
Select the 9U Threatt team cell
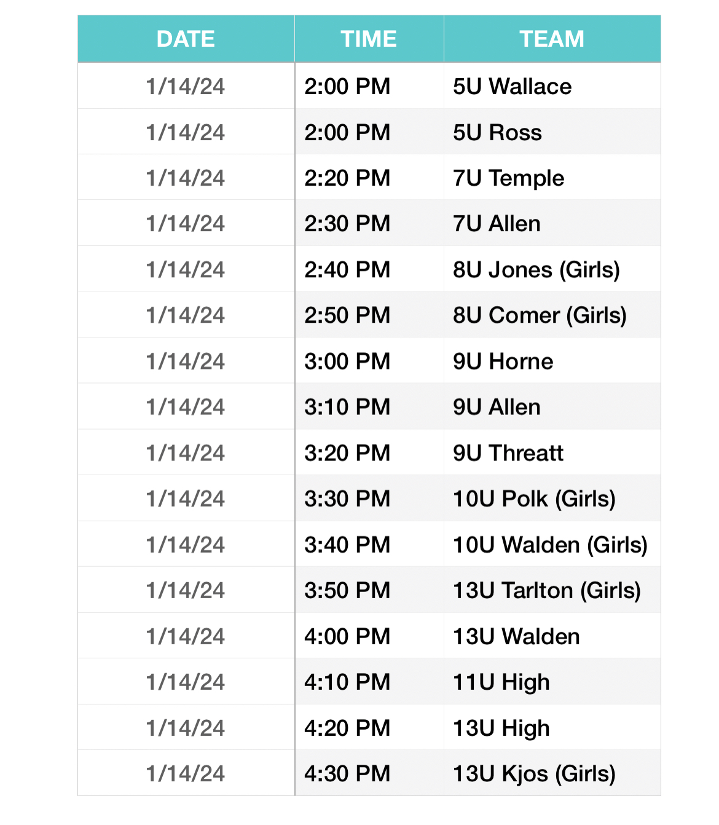pos(552,452)
